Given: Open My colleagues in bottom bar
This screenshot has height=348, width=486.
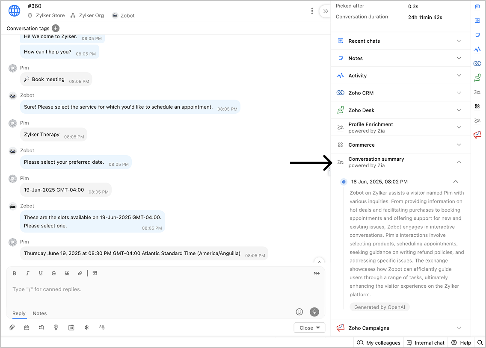Looking at the screenshot, I should [x=379, y=343].
